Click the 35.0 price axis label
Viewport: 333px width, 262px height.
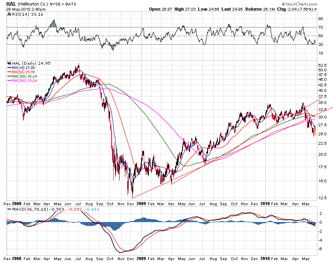322,103
